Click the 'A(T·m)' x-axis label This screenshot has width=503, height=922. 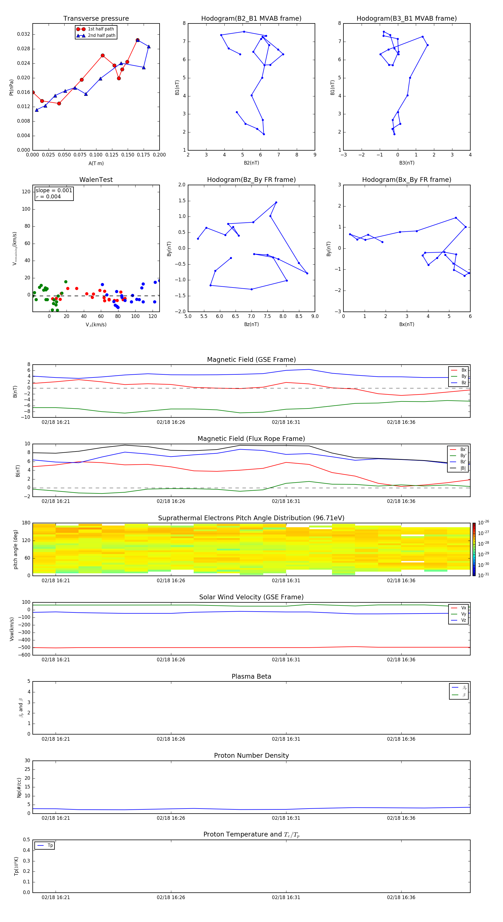pyautogui.click(x=96, y=163)
